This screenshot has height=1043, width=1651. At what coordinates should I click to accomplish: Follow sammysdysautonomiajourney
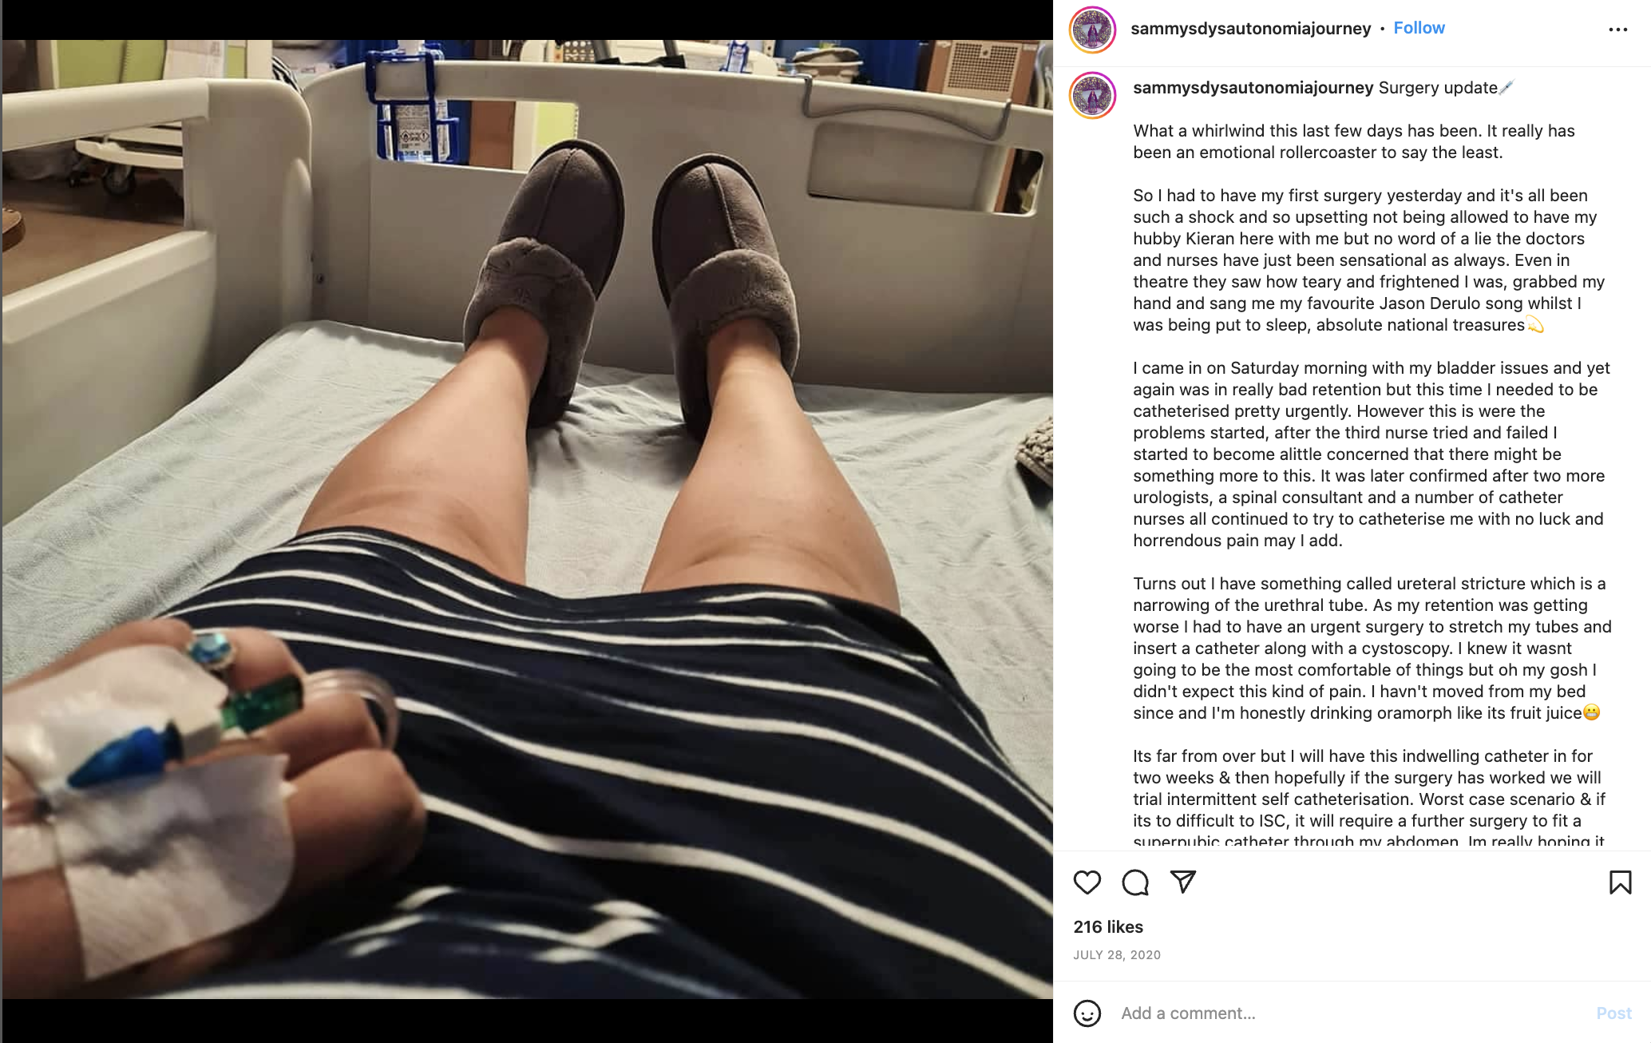point(1419,28)
